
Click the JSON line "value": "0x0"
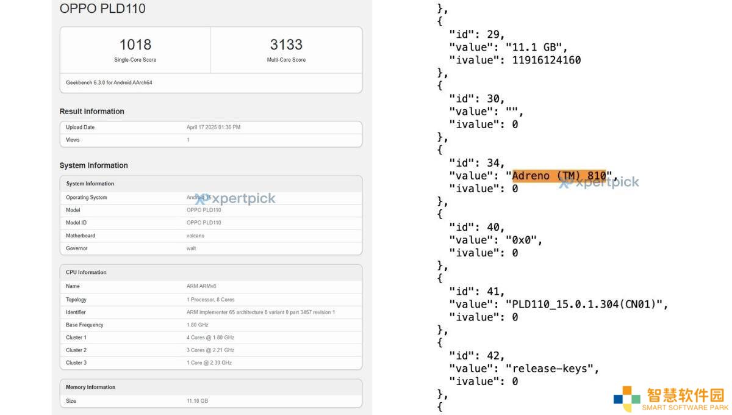point(496,240)
